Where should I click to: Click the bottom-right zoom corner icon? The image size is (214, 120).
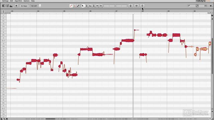coord(210,119)
